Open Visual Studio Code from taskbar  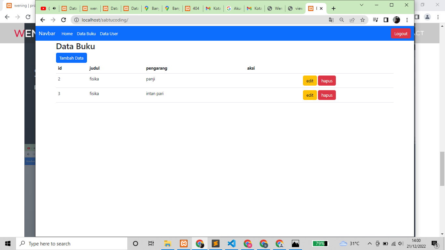click(231, 243)
